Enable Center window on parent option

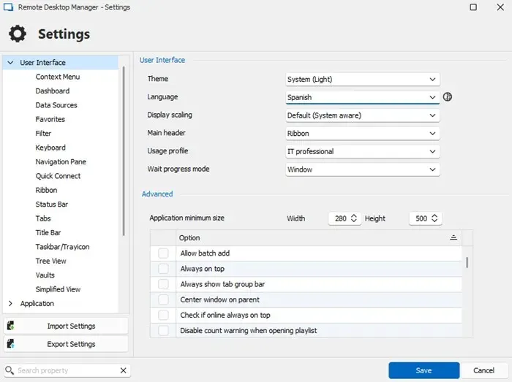[163, 299]
